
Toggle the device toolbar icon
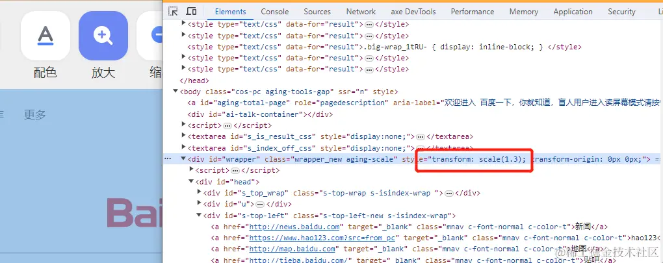(x=192, y=12)
